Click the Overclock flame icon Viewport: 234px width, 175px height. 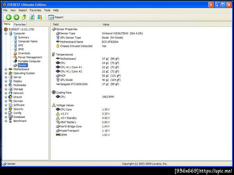[15, 54]
